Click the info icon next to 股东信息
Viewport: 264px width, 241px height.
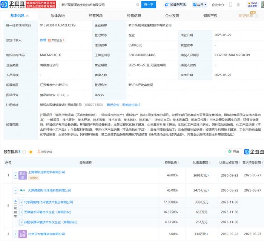24,152
